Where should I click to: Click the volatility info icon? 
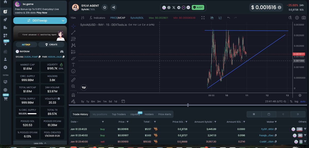pos(59,99)
